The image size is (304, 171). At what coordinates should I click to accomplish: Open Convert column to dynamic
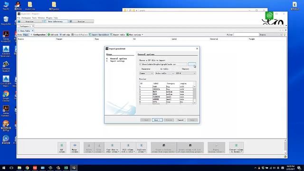pos(236,147)
